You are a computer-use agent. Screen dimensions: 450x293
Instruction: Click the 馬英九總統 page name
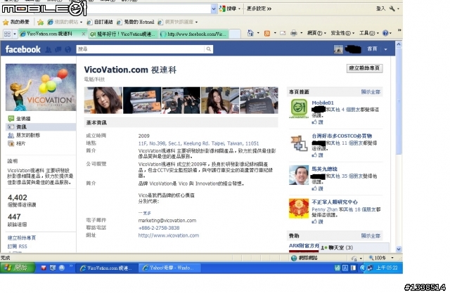(325, 169)
